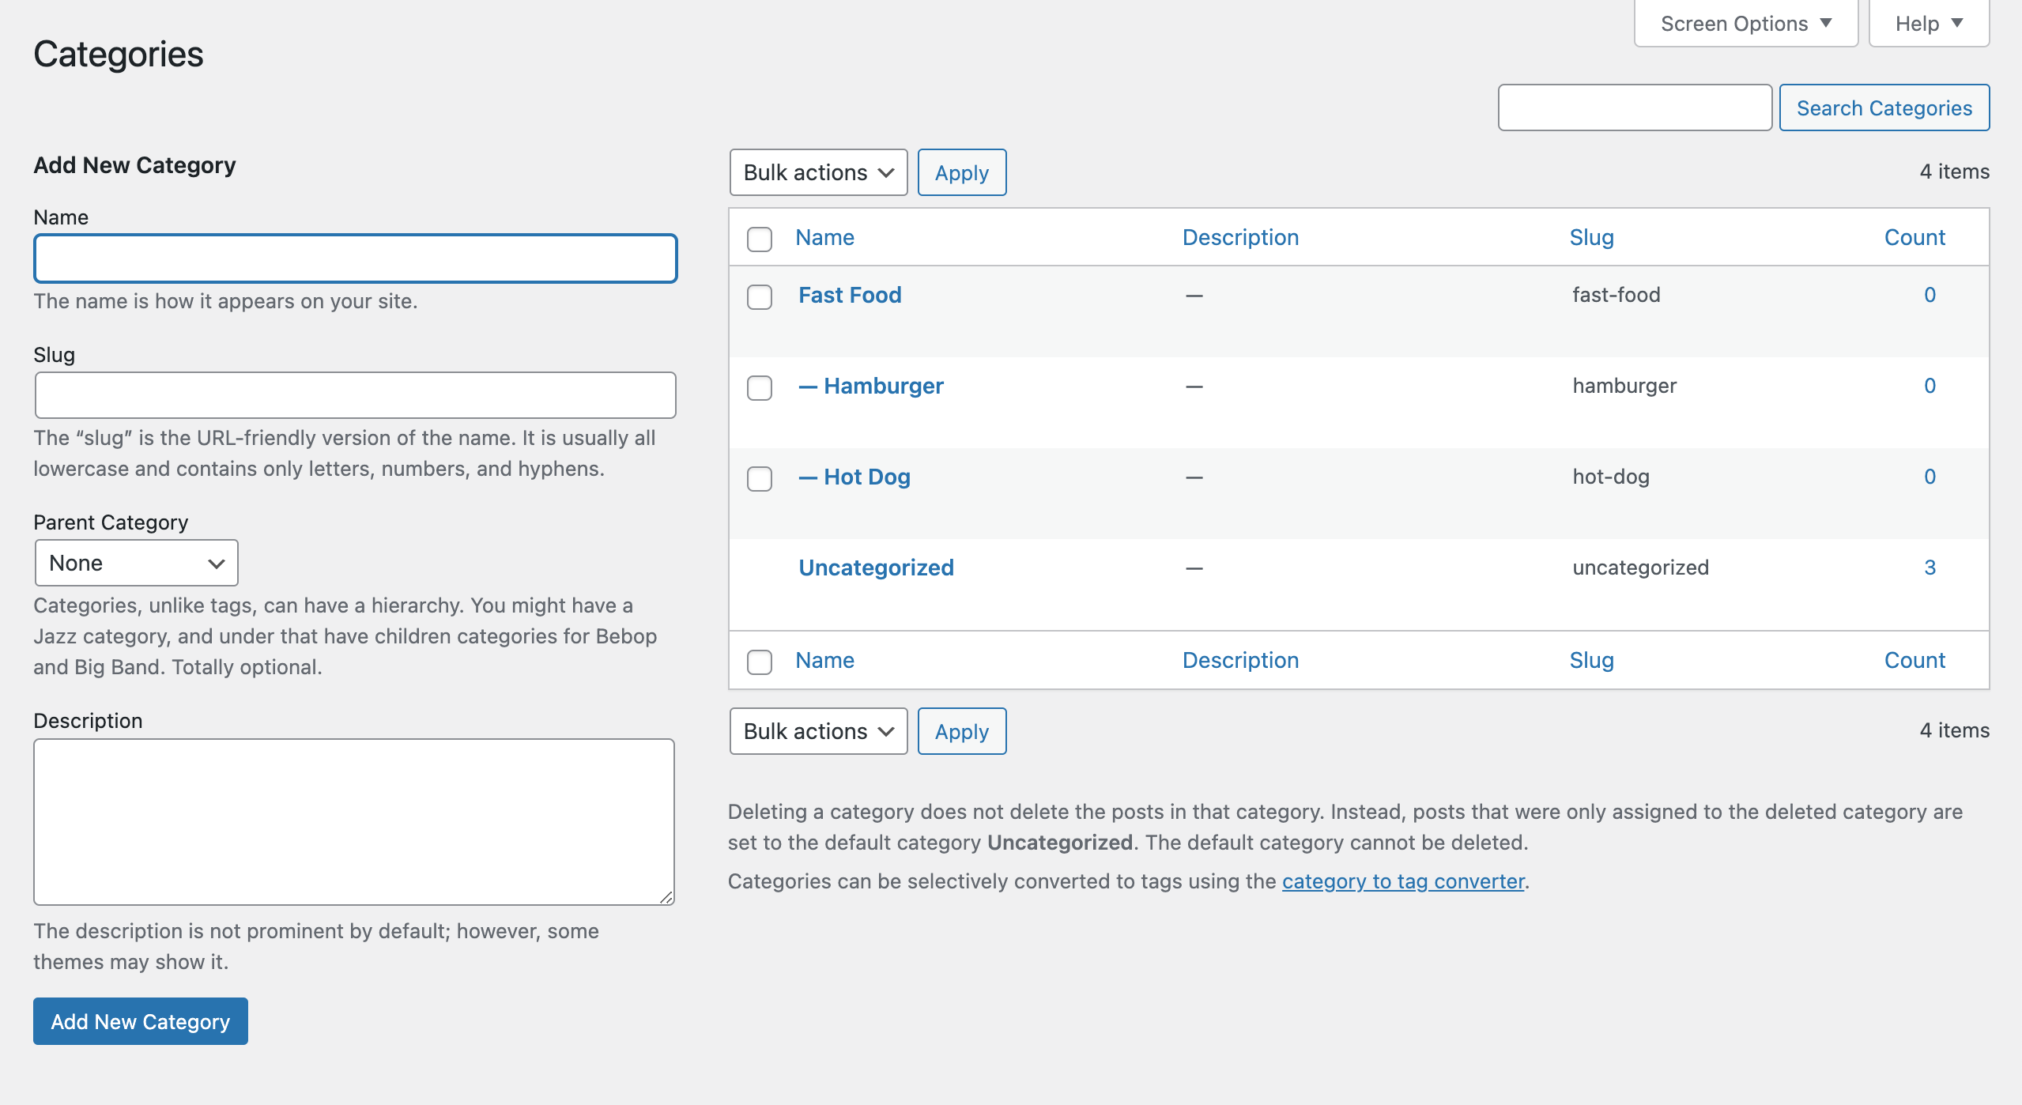
Task: Click the top Apply button
Action: click(x=961, y=172)
